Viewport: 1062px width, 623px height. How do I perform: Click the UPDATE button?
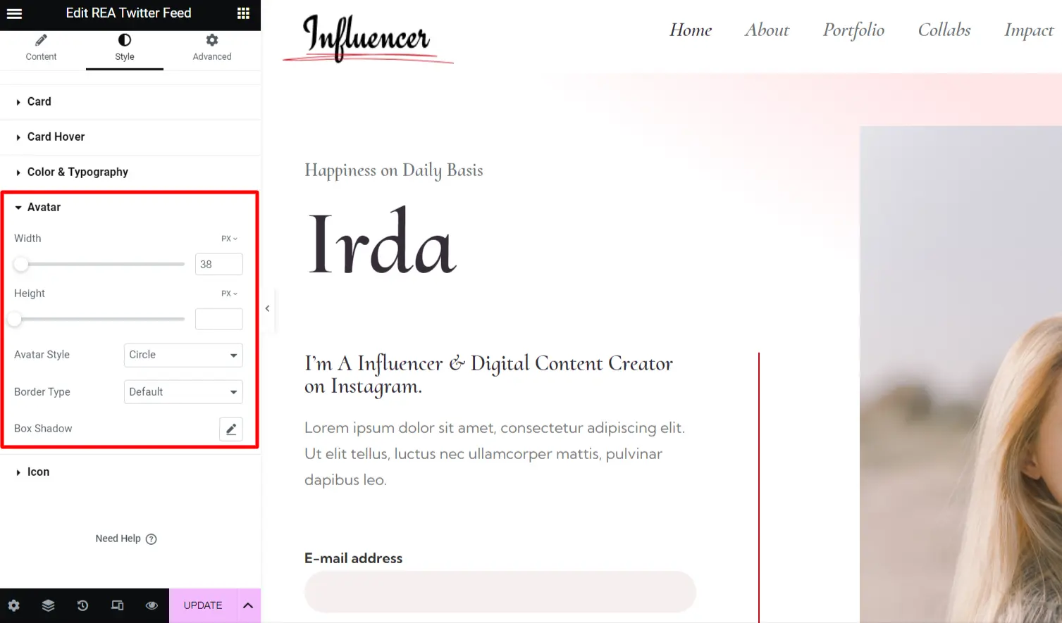pyautogui.click(x=203, y=605)
